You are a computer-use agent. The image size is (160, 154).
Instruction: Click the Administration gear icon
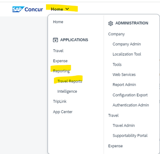pyautogui.click(x=110, y=23)
